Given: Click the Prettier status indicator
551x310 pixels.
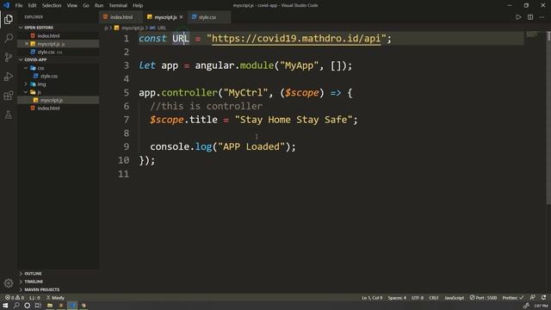Looking at the screenshot, I should [x=513, y=298].
